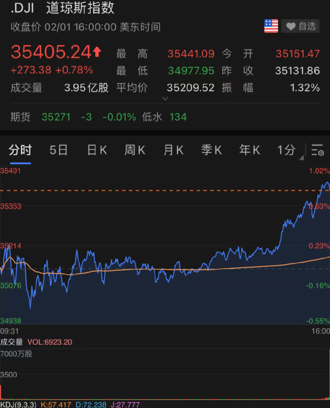Tap the US flag market icon

point(271,26)
